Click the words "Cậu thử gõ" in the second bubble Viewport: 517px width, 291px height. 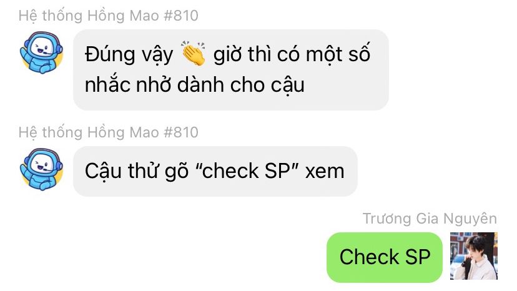[137, 172]
